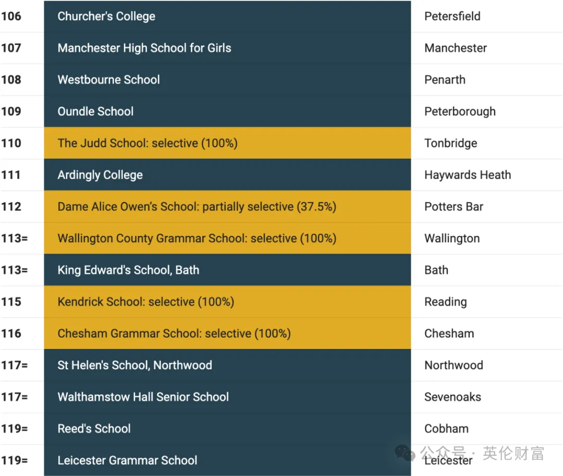Screen dimensions: 563x476
Task: Click the WeChat logo in the watermark
Action: tap(405, 453)
